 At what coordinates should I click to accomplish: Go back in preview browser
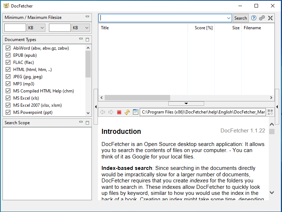click(103, 112)
